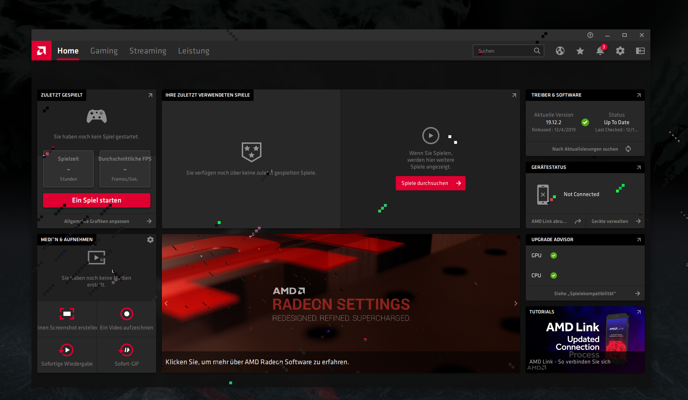Viewport: 688px width, 400px height.
Task: Click the Ein Spiel starten button
Action: click(97, 200)
